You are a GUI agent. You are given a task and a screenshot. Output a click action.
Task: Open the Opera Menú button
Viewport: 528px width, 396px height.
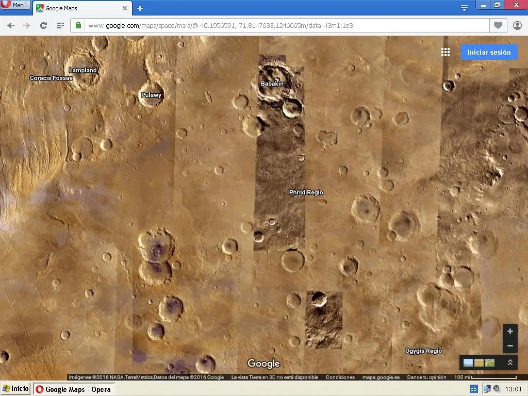tap(15, 5)
